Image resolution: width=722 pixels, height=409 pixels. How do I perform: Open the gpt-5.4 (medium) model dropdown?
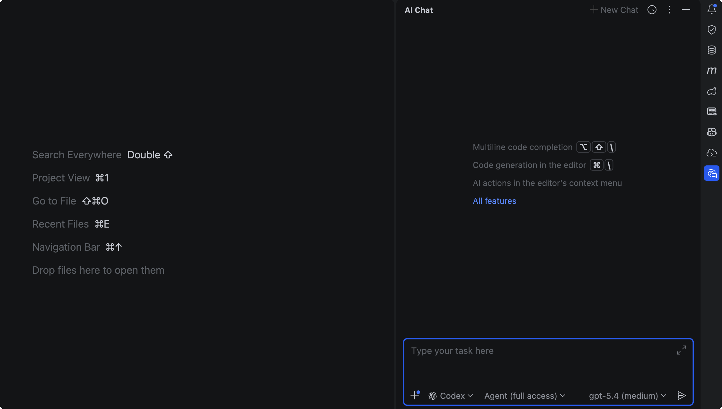pos(627,396)
